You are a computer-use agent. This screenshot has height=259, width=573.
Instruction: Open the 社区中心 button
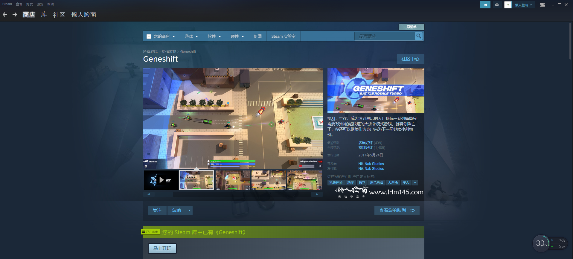pos(410,59)
